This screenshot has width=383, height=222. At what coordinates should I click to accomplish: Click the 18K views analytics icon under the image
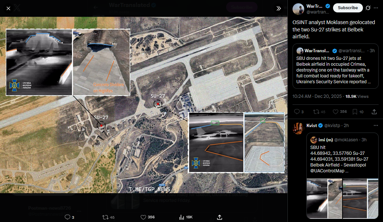point(182,217)
